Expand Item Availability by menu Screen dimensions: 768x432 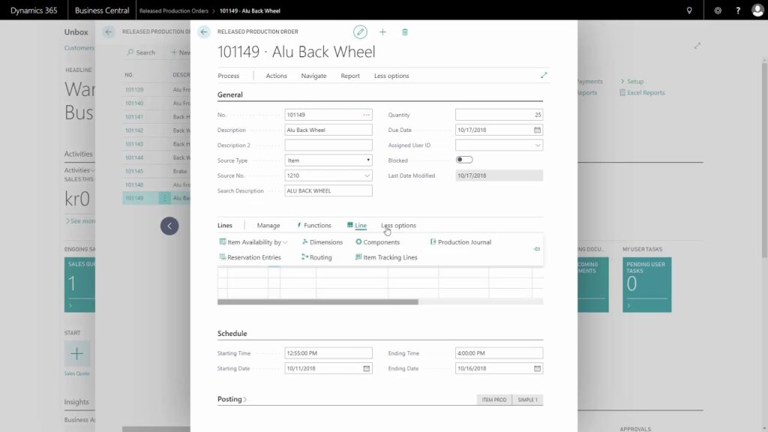point(253,242)
